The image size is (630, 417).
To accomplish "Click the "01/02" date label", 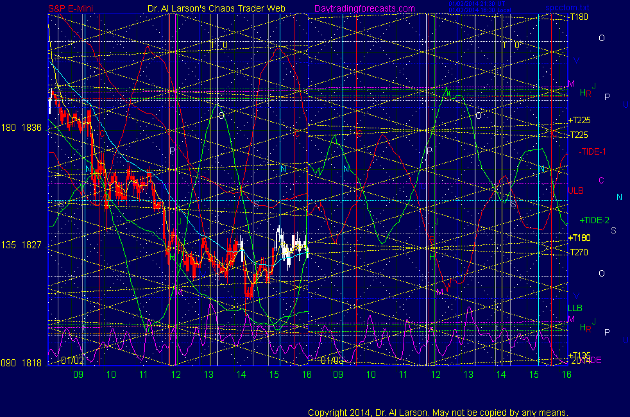I will click(72, 361).
